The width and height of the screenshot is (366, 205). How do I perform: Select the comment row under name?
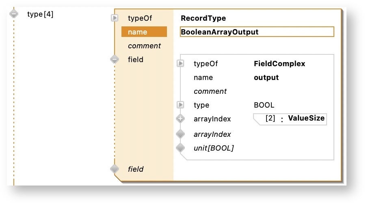(x=144, y=46)
